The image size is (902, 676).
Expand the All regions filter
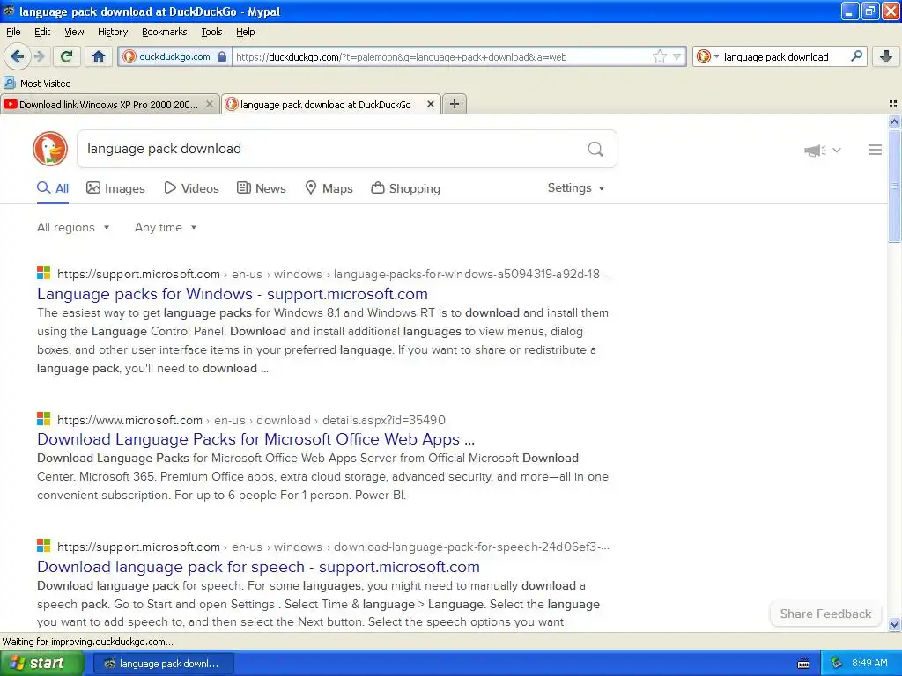(73, 228)
